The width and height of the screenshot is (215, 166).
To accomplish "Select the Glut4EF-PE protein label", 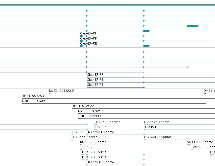I will click(x=95, y=85).
